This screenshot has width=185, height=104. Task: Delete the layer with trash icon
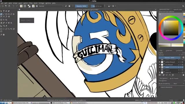[183, 75]
